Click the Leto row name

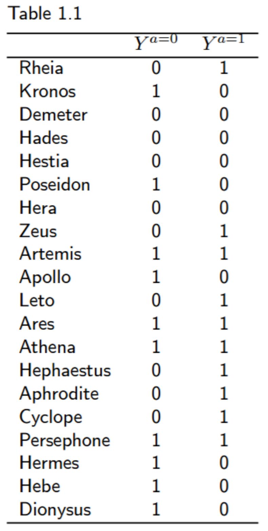[x=37, y=300]
